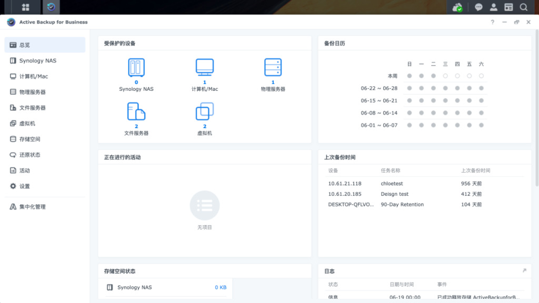Click the 计算机/Mac count 1 link
Viewport: 539px width, 303px height.
pos(205,82)
